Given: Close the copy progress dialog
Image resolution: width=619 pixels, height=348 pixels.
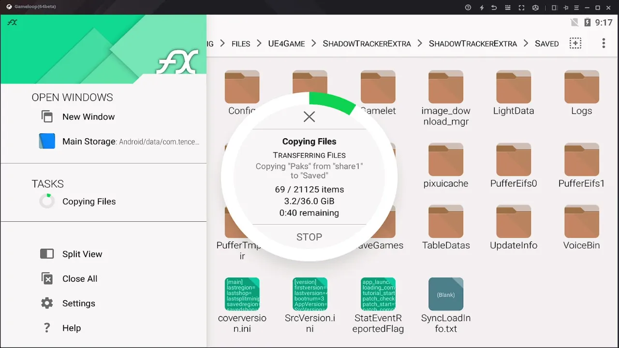Looking at the screenshot, I should coord(309,116).
